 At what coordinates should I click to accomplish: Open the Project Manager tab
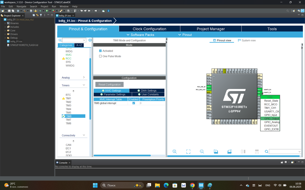pos(211,29)
